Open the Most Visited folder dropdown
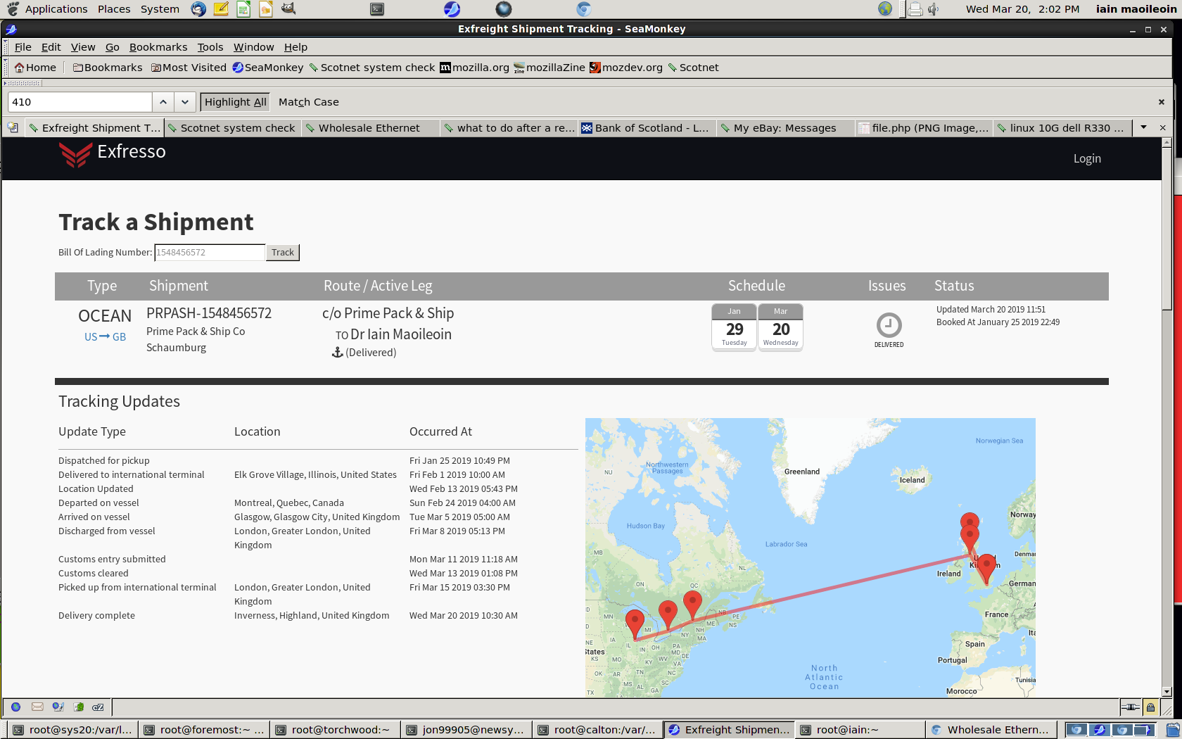 click(189, 68)
